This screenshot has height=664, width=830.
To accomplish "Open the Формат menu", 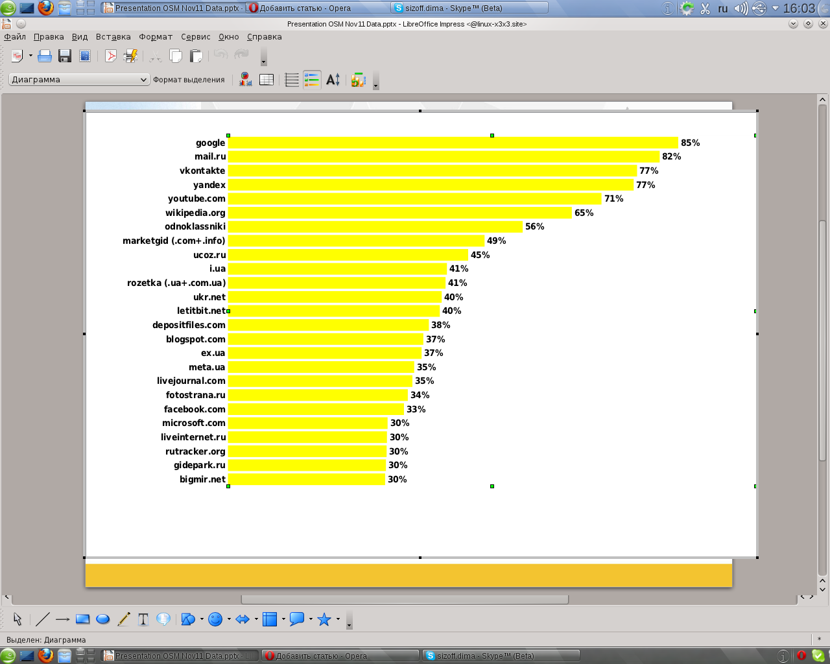I will click(x=156, y=37).
